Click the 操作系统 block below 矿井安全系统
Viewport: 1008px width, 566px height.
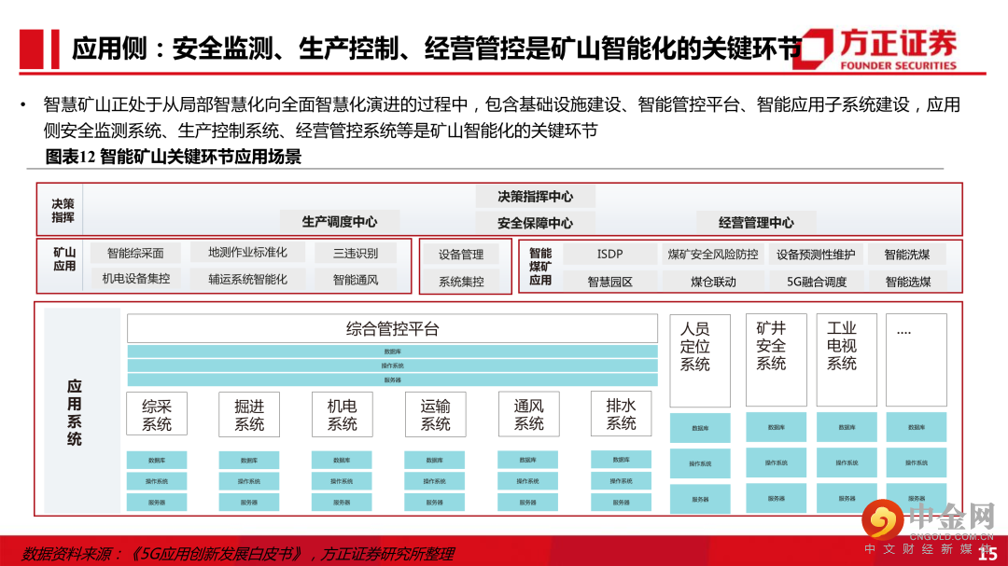(x=776, y=462)
